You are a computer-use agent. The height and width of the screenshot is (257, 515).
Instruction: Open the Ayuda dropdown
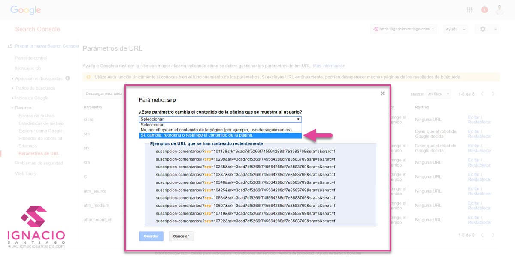(x=455, y=29)
